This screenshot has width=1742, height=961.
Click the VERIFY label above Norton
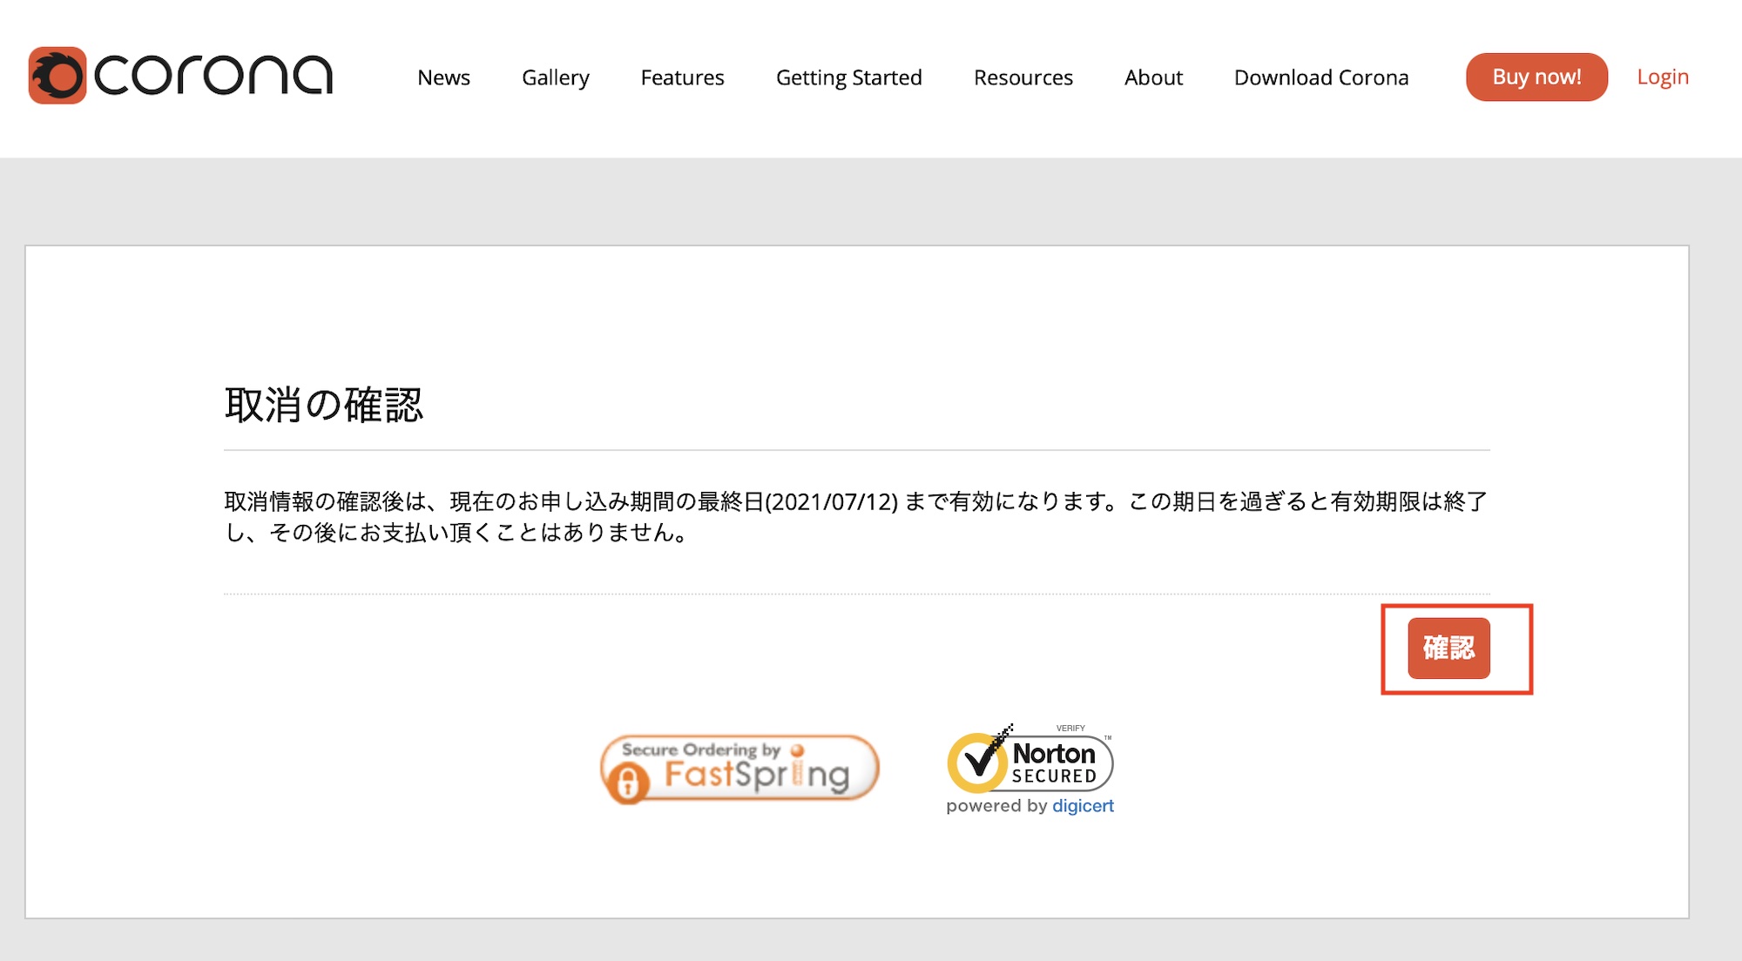(x=1070, y=728)
